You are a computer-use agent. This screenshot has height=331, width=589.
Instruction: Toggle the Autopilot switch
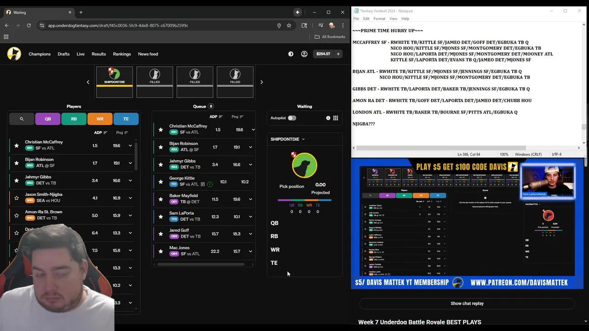tap(292, 118)
